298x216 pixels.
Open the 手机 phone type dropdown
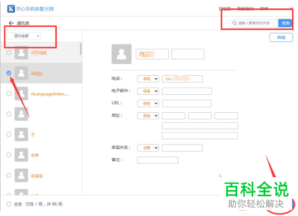click(148, 79)
